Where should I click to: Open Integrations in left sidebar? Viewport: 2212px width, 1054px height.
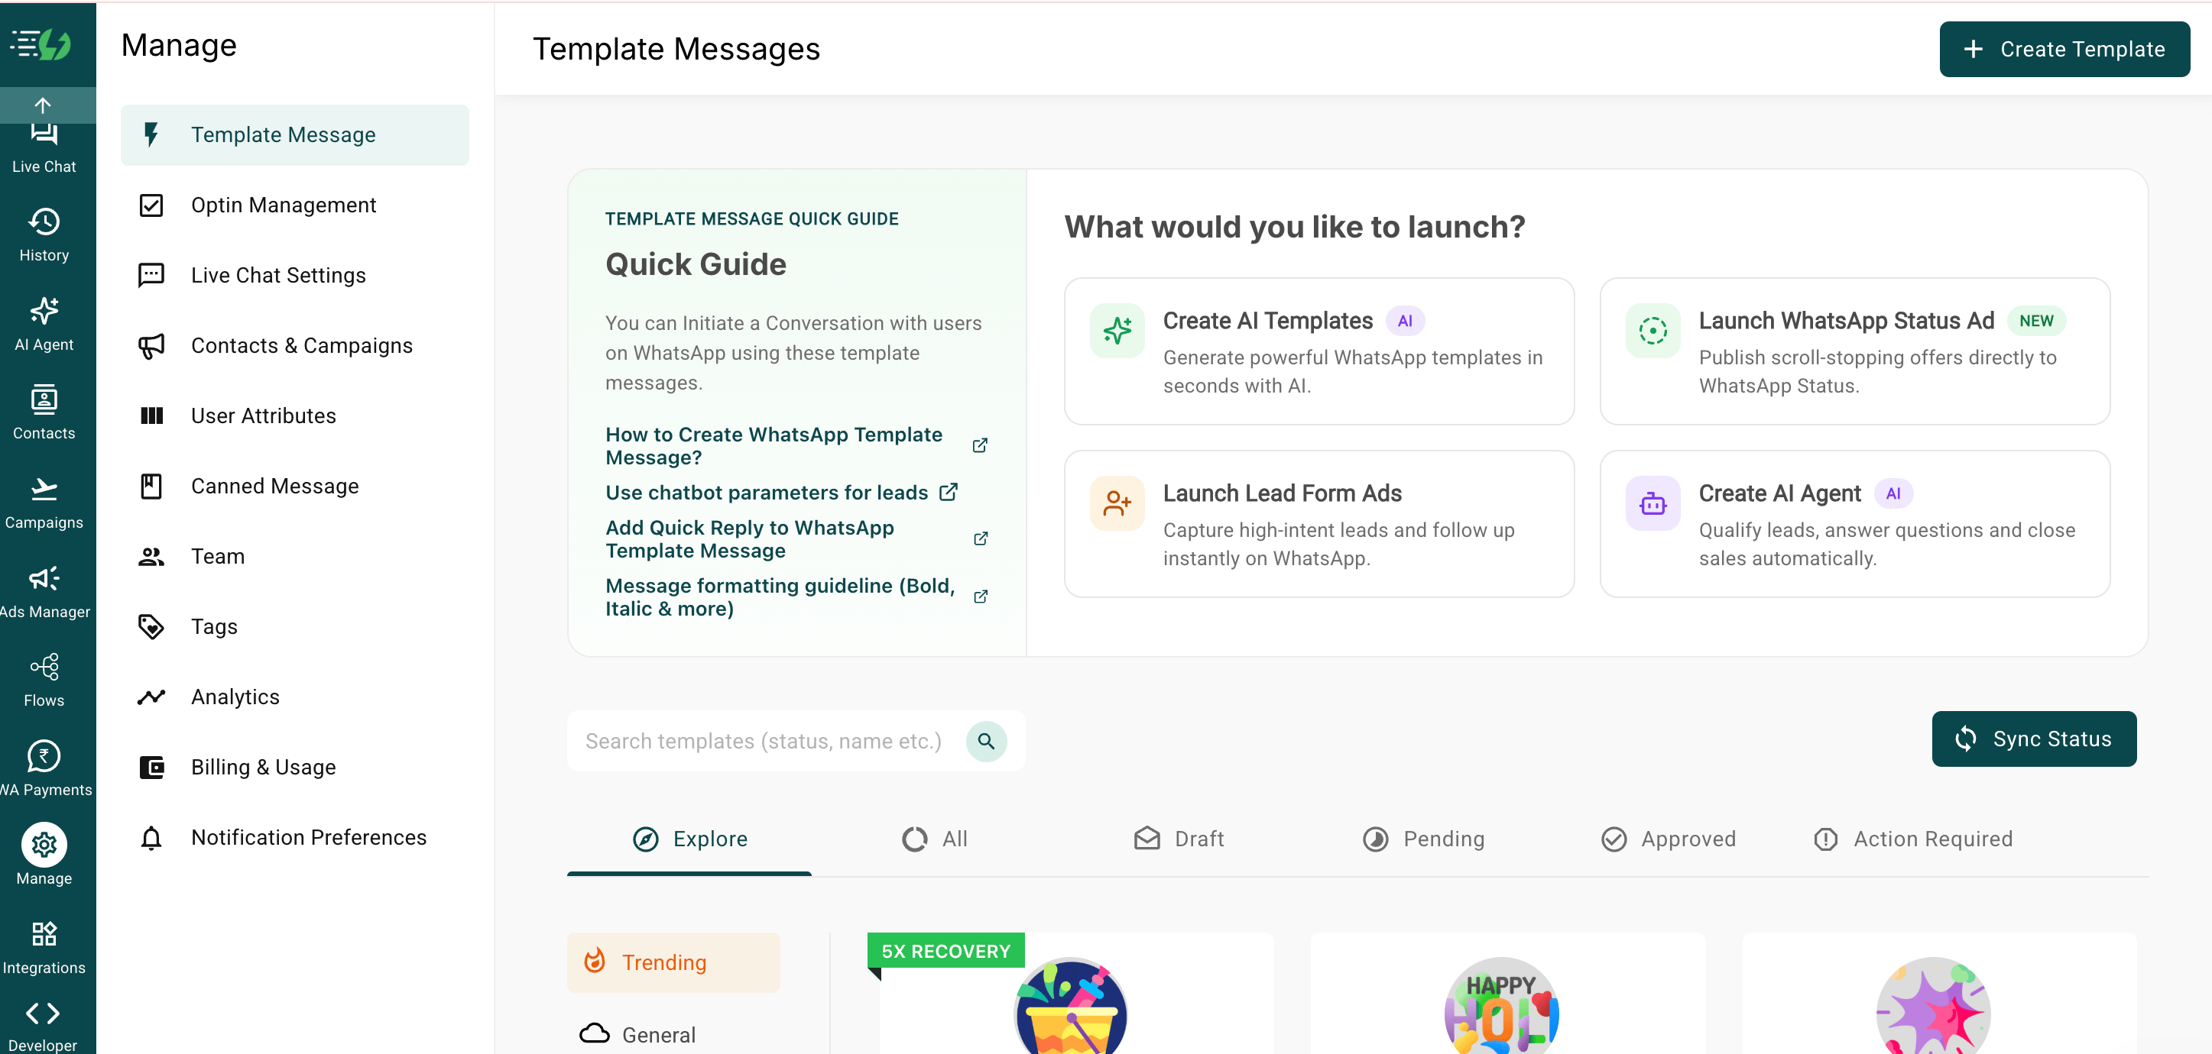coord(44,947)
